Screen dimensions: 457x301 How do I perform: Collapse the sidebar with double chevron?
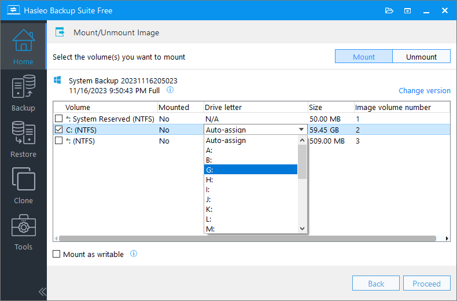(x=42, y=292)
